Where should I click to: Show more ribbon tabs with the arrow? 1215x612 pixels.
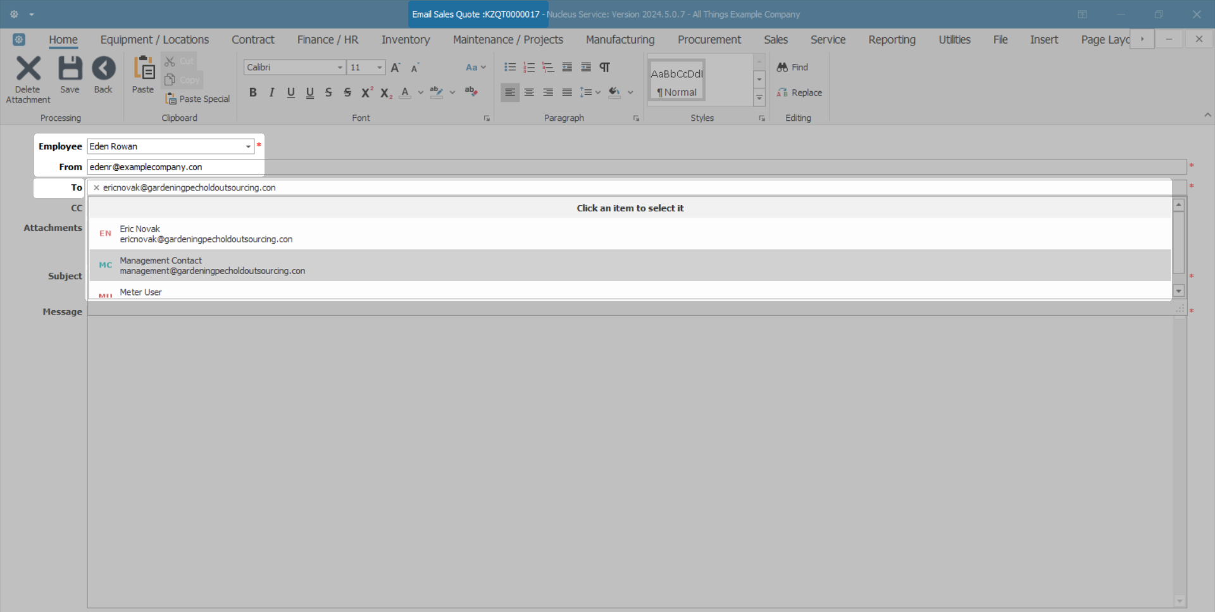pyautogui.click(x=1142, y=39)
